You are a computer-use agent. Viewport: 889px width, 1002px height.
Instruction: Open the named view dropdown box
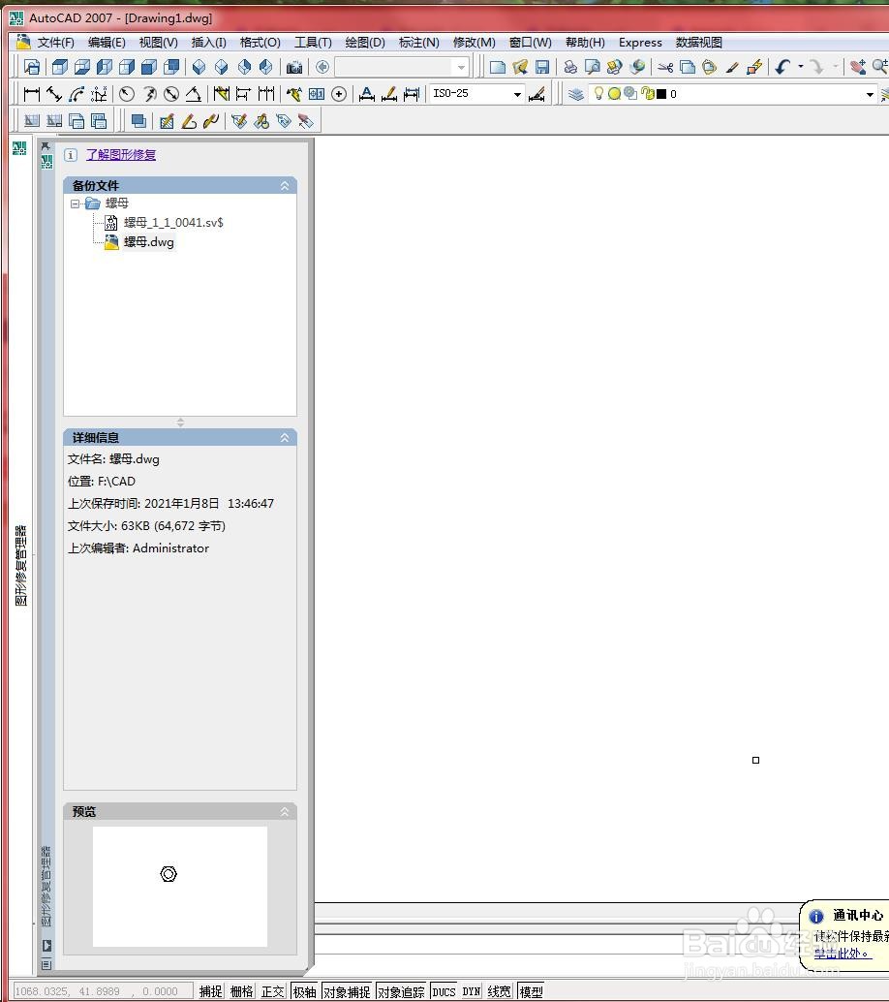(x=402, y=67)
